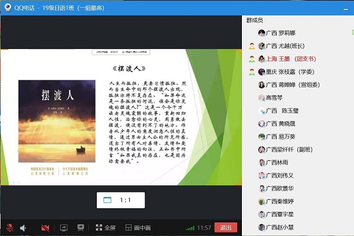The image size is (354, 236).
Task: Minimize the QQ电话 window
Action: (x=346, y=9)
